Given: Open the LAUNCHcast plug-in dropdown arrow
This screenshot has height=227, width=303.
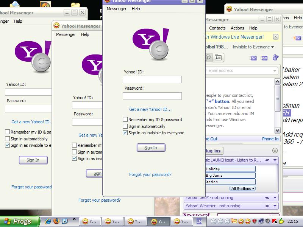Looking at the screenshot, I should 275,160.
